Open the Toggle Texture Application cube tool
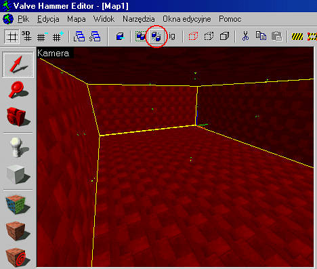Viewport: 317px width, 269px height. (x=18, y=205)
